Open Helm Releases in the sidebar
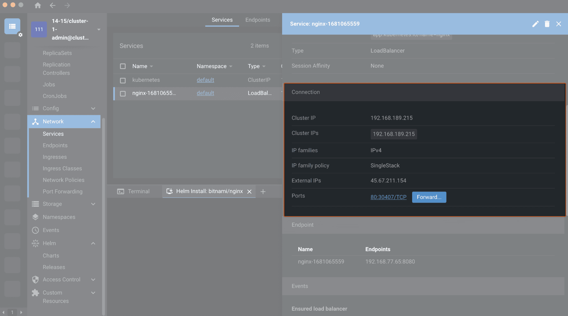The image size is (568, 316). (54, 267)
